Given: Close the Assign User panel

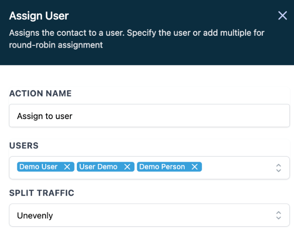Looking at the screenshot, I should tap(282, 16).
